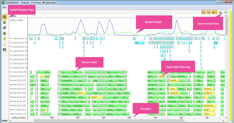Image resolution: width=234 pixels, height=123 pixels.
Task: Select the pathstroke warning task block
Action: 209,105
